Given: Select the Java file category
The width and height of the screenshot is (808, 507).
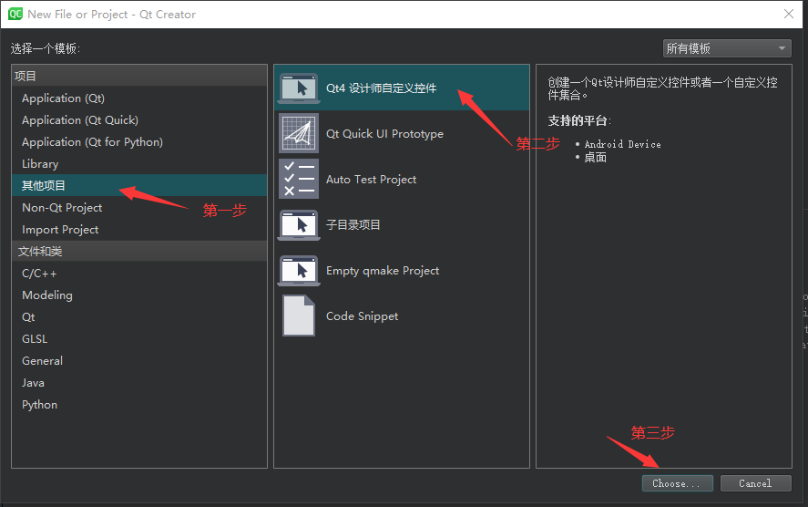Looking at the screenshot, I should (x=139, y=383).
